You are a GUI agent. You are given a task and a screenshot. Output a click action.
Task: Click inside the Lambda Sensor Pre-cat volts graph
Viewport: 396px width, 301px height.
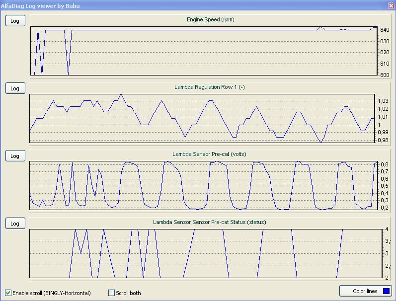[199, 186]
